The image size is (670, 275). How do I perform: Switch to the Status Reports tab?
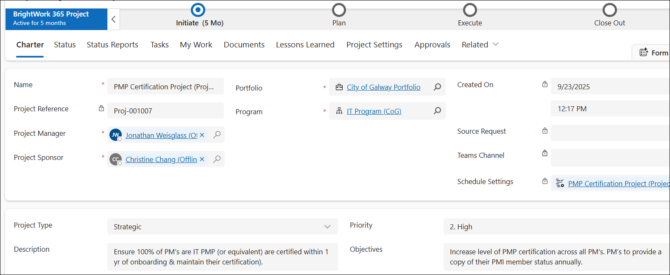[x=112, y=44]
